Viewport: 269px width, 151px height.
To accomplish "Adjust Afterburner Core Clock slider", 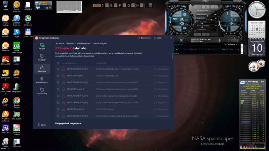I will (205, 23).
